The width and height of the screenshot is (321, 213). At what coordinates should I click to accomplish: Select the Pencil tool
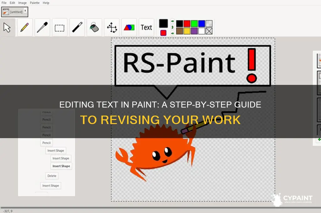[x=25, y=28]
